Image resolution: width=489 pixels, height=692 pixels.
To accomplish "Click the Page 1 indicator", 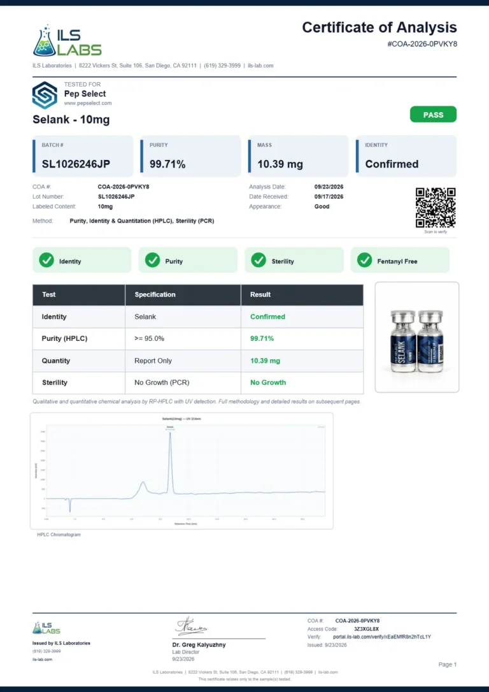I will [448, 664].
